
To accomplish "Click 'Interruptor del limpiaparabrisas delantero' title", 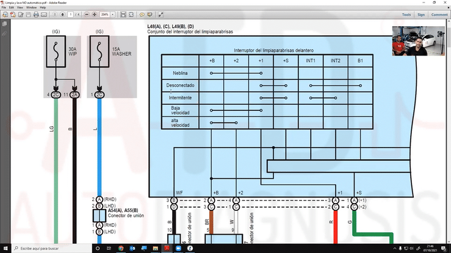I will pos(273,50).
